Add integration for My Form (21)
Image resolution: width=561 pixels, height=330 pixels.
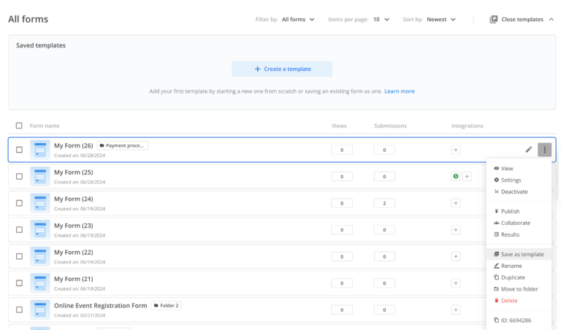click(x=456, y=283)
